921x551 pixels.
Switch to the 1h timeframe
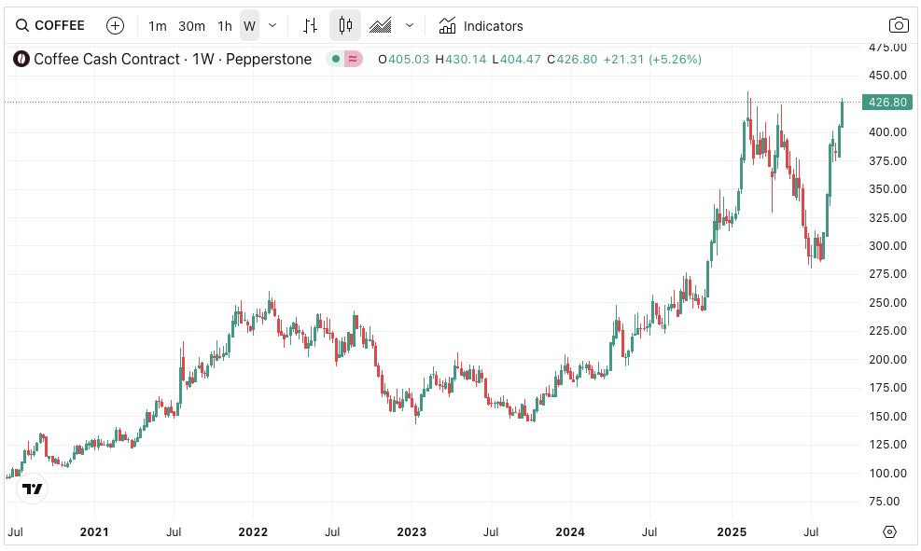tap(225, 25)
